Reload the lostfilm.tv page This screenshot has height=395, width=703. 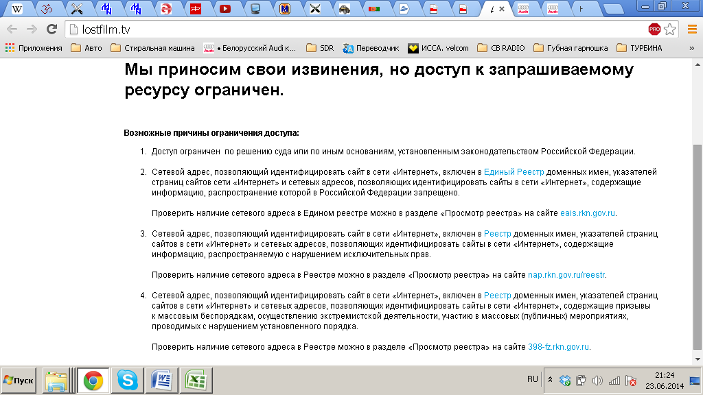[x=52, y=29]
